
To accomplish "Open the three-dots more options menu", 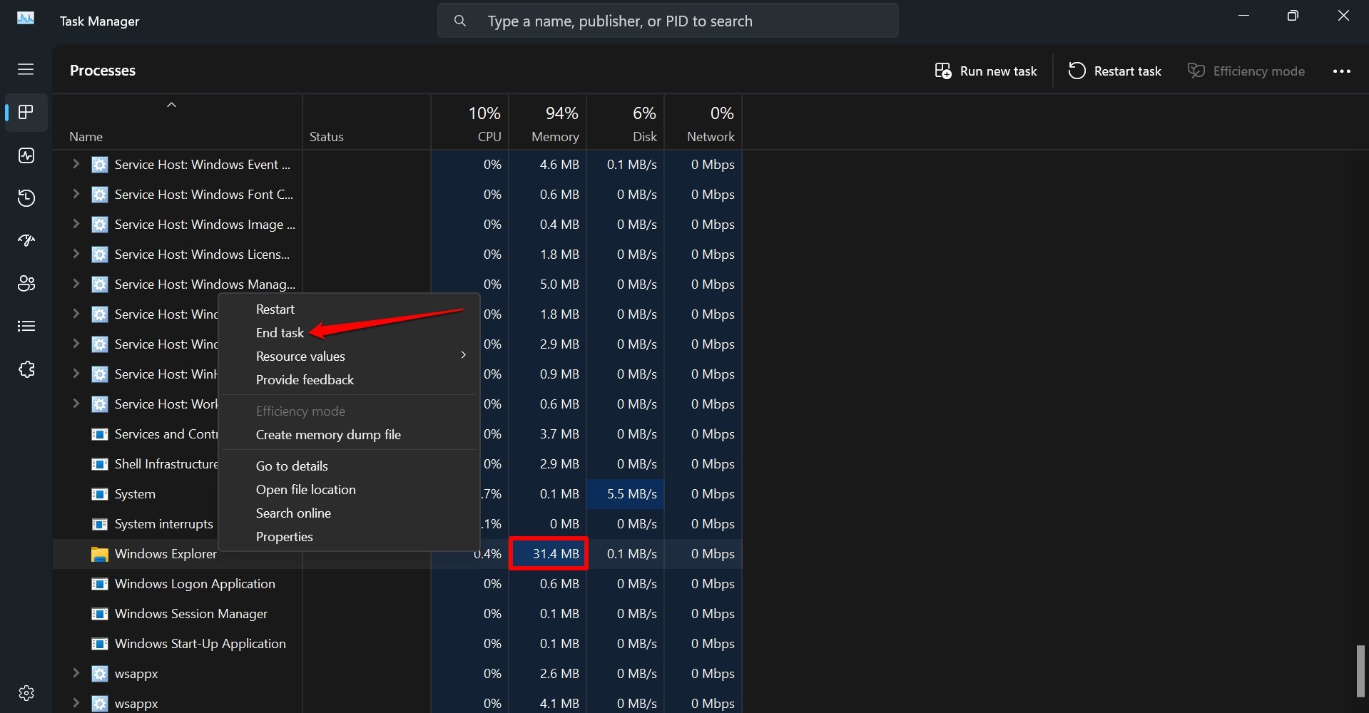I will 1341,71.
